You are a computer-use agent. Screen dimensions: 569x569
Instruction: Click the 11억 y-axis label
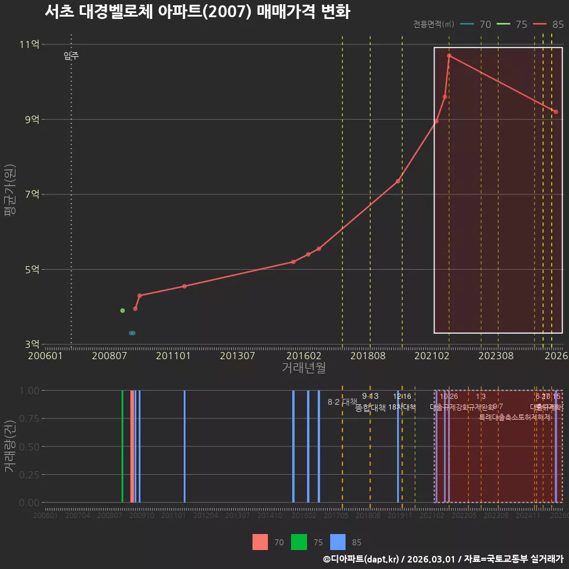coord(30,44)
